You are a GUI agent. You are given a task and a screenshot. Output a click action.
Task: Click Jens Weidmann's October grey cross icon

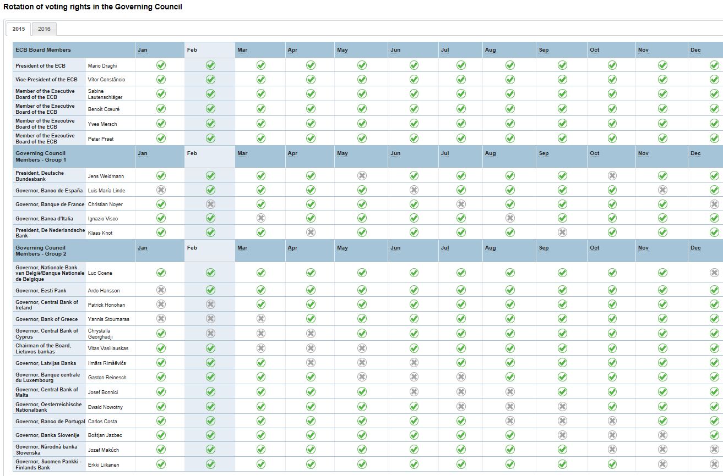point(612,176)
